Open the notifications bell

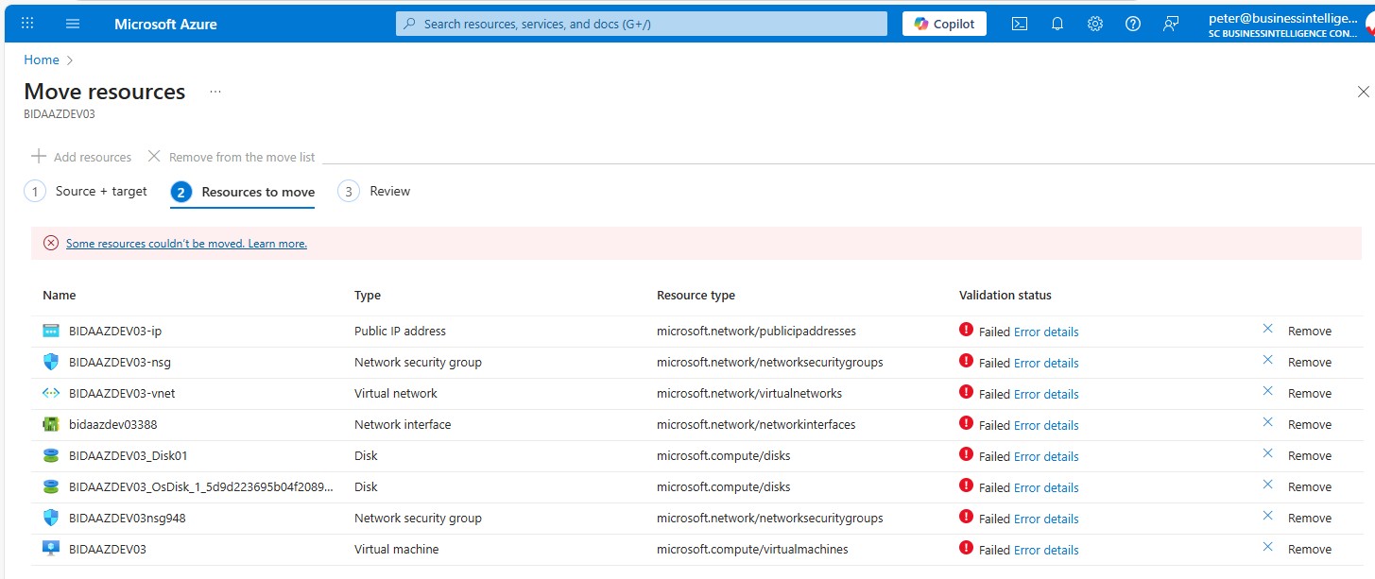[x=1057, y=24]
